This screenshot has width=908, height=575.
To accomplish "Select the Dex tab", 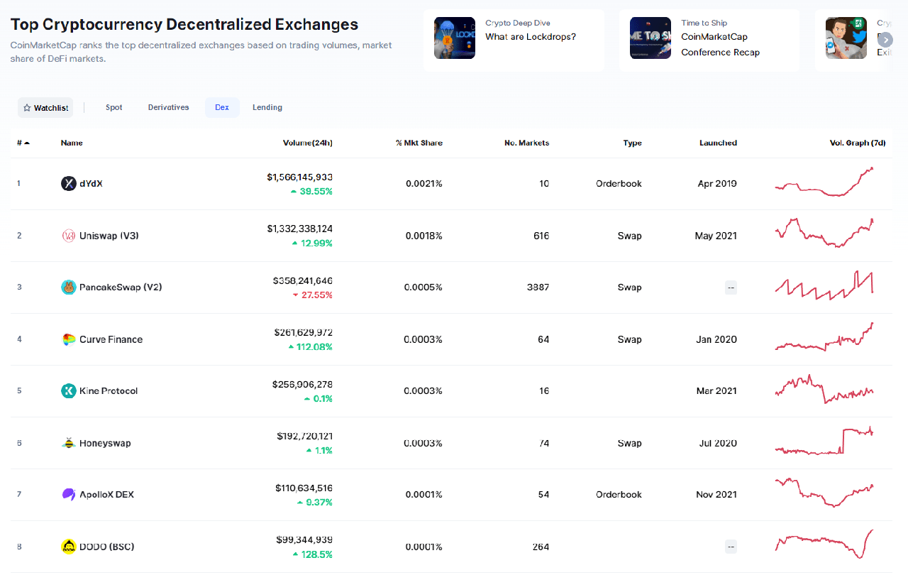I will pos(222,108).
